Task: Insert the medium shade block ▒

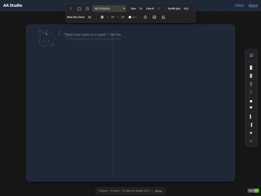Action: tap(251, 84)
